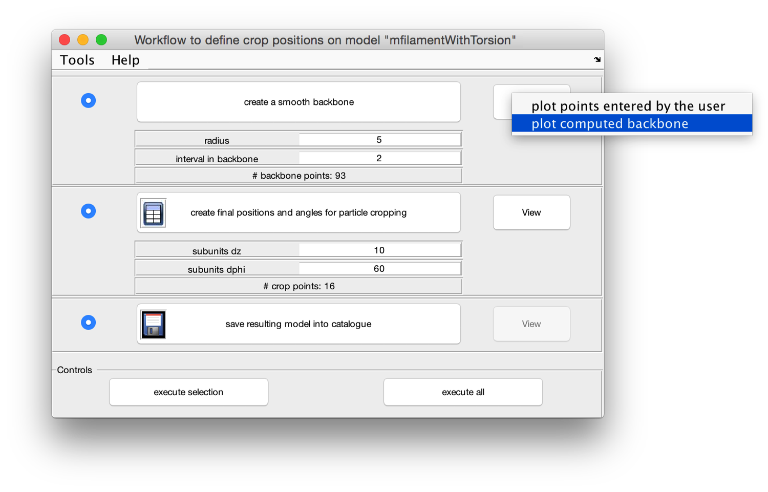The image size is (768, 492).
Task: Click '# crop points: 16' text
Action: [299, 286]
